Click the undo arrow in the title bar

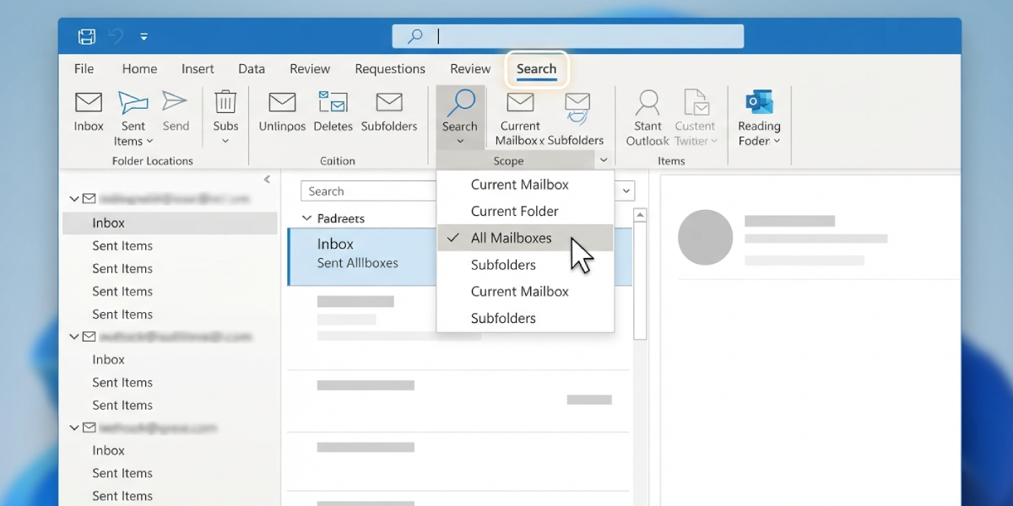tap(116, 36)
